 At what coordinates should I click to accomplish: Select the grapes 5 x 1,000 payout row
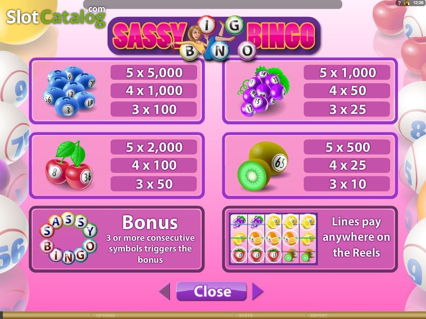click(x=347, y=73)
